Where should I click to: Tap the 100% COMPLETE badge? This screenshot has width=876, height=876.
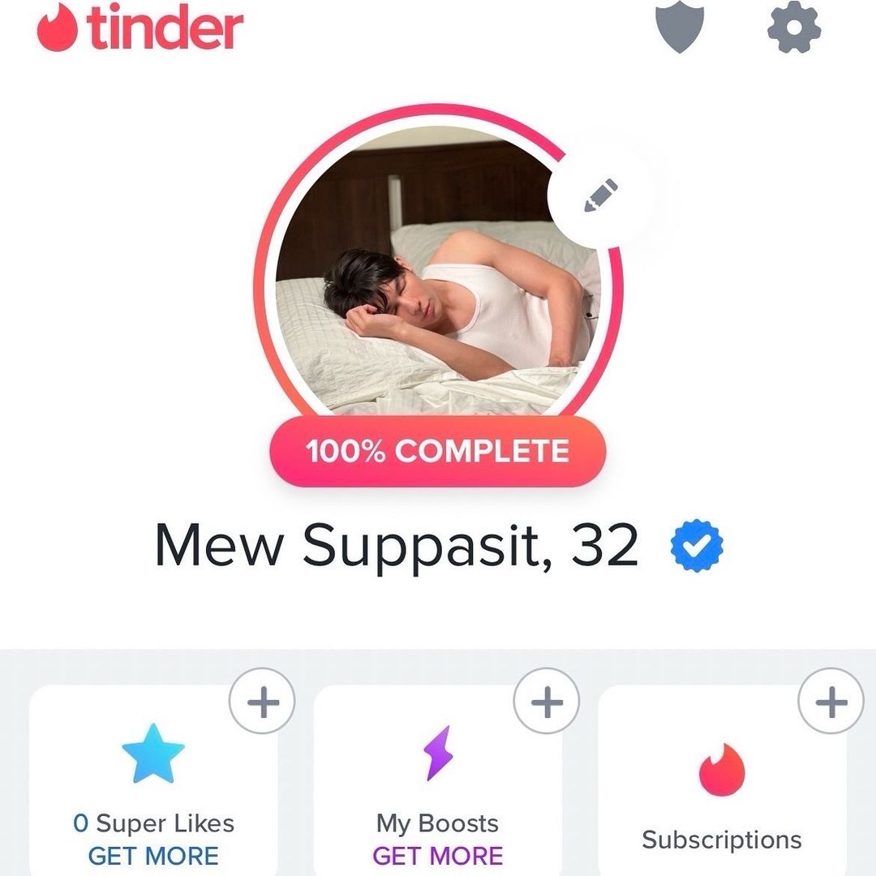[x=438, y=451]
